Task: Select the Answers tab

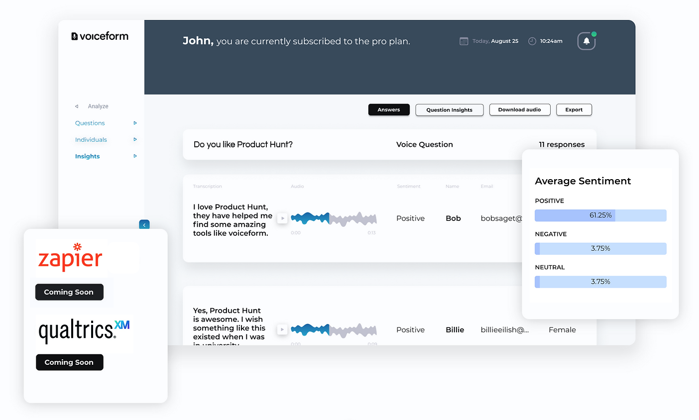Action: coord(389,109)
